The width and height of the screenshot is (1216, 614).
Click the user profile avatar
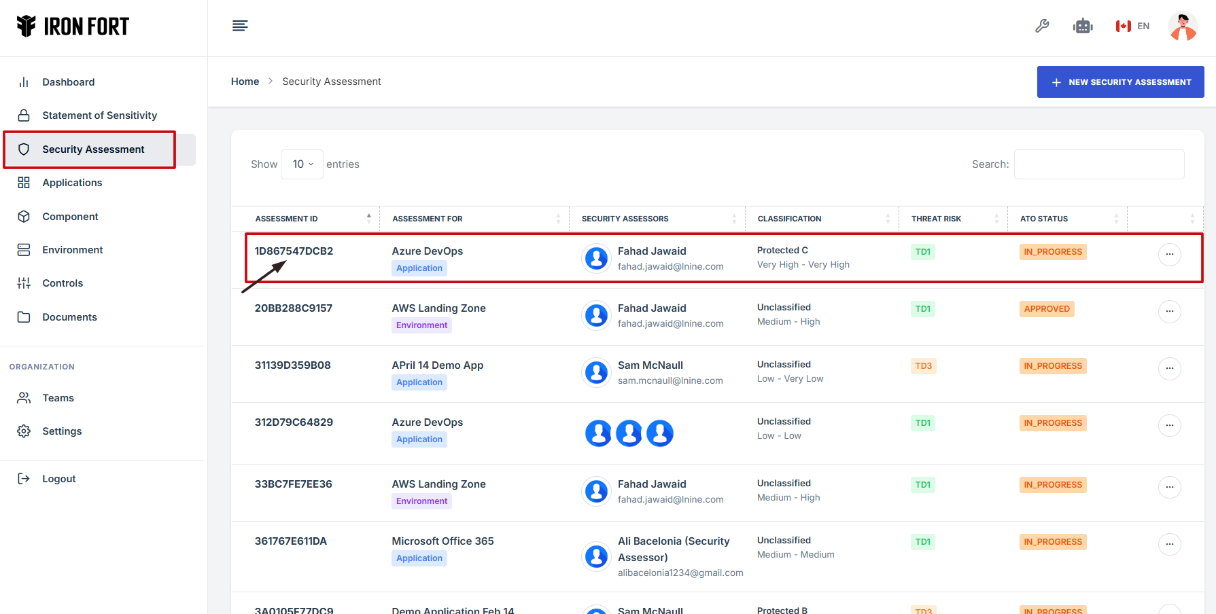click(1183, 26)
